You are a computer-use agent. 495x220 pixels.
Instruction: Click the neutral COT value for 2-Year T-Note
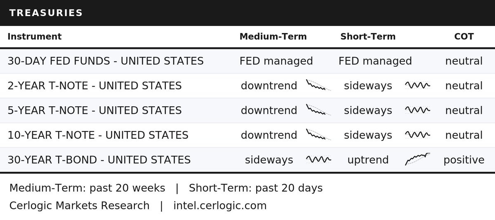464,86
